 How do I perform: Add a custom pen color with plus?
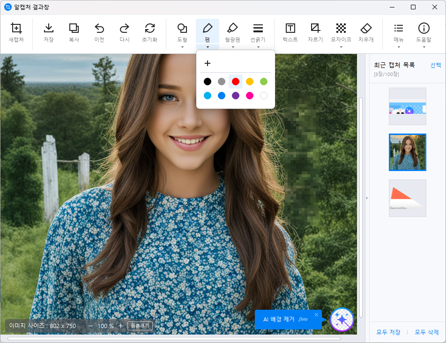(x=208, y=63)
